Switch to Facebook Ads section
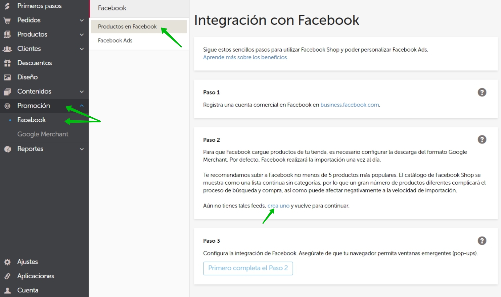This screenshot has width=501, height=297. pos(115,41)
